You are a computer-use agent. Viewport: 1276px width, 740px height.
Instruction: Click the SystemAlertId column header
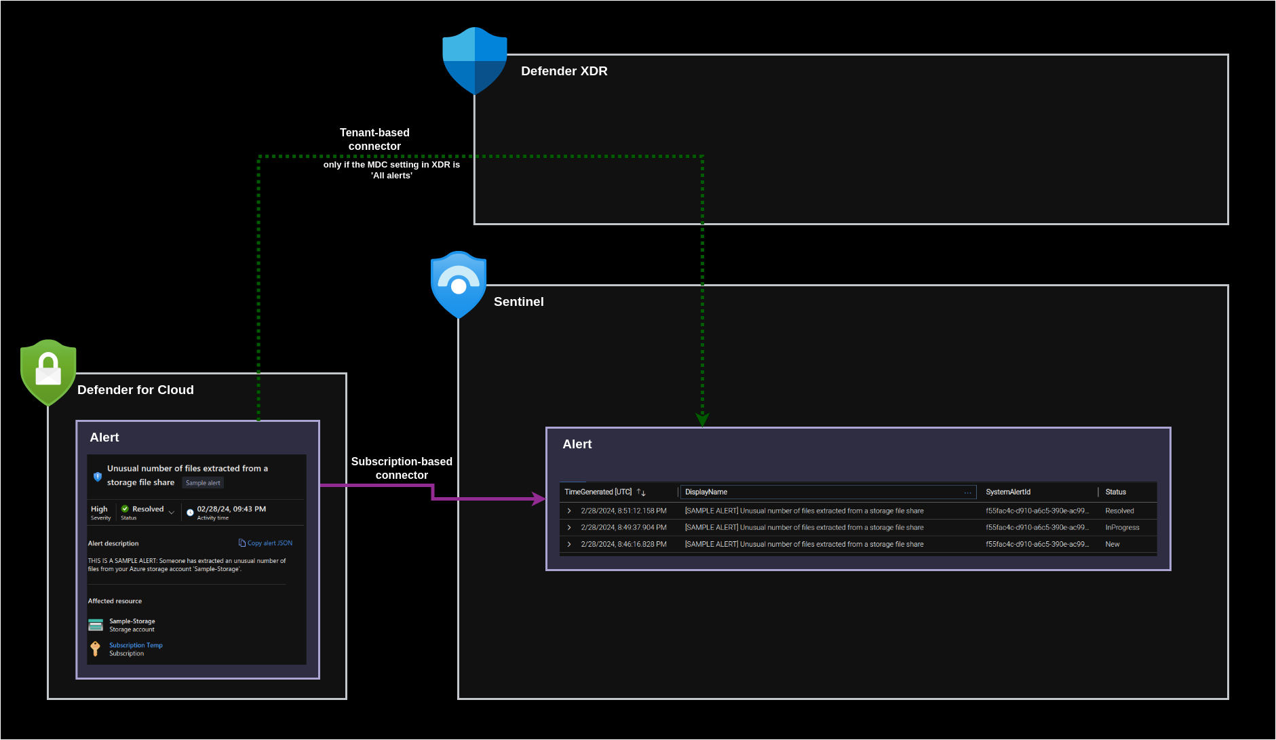click(x=1008, y=492)
